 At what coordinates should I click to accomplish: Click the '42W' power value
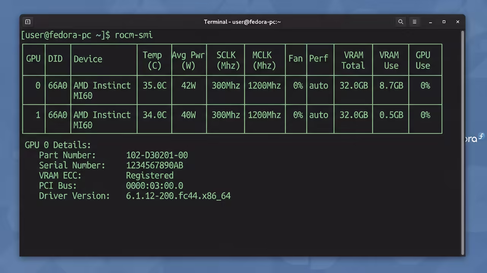coord(188,86)
